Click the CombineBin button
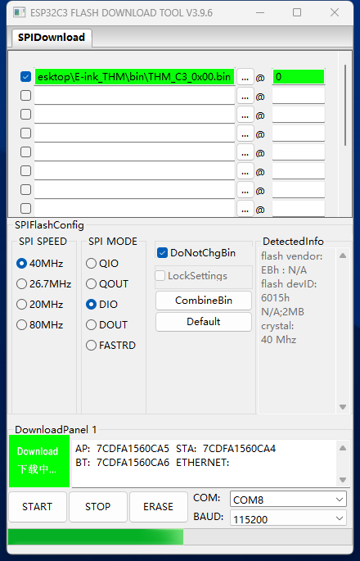This screenshot has width=360, height=561. tap(204, 301)
